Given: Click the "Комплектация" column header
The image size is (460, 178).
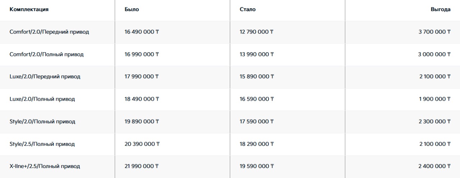Looking at the screenshot, I should pos(29,10).
